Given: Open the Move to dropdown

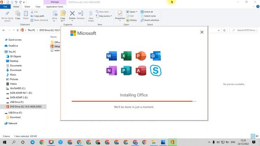Looking at the screenshot, I should [54, 16].
